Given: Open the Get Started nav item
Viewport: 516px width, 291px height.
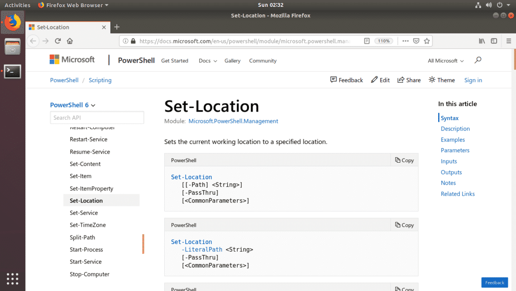Looking at the screenshot, I should 175,61.
